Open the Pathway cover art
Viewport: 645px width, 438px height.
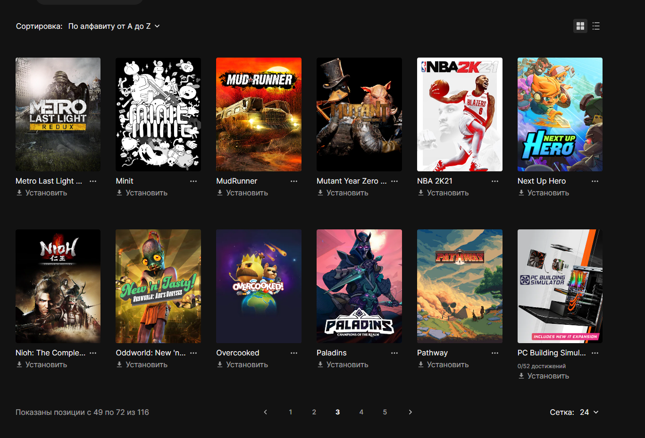[x=460, y=286]
